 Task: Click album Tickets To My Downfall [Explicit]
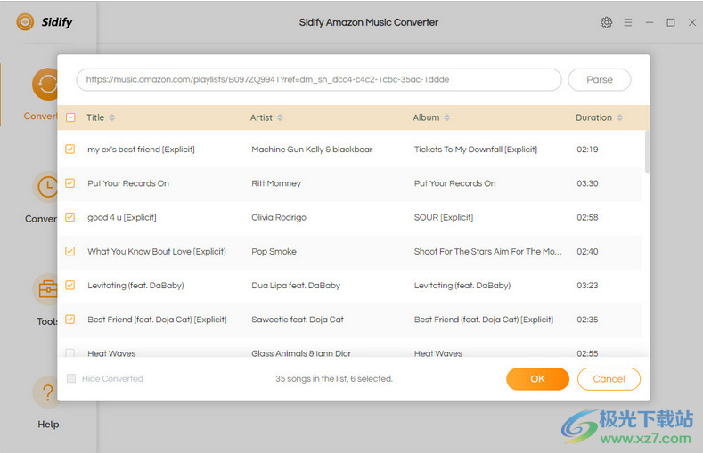[x=476, y=149]
